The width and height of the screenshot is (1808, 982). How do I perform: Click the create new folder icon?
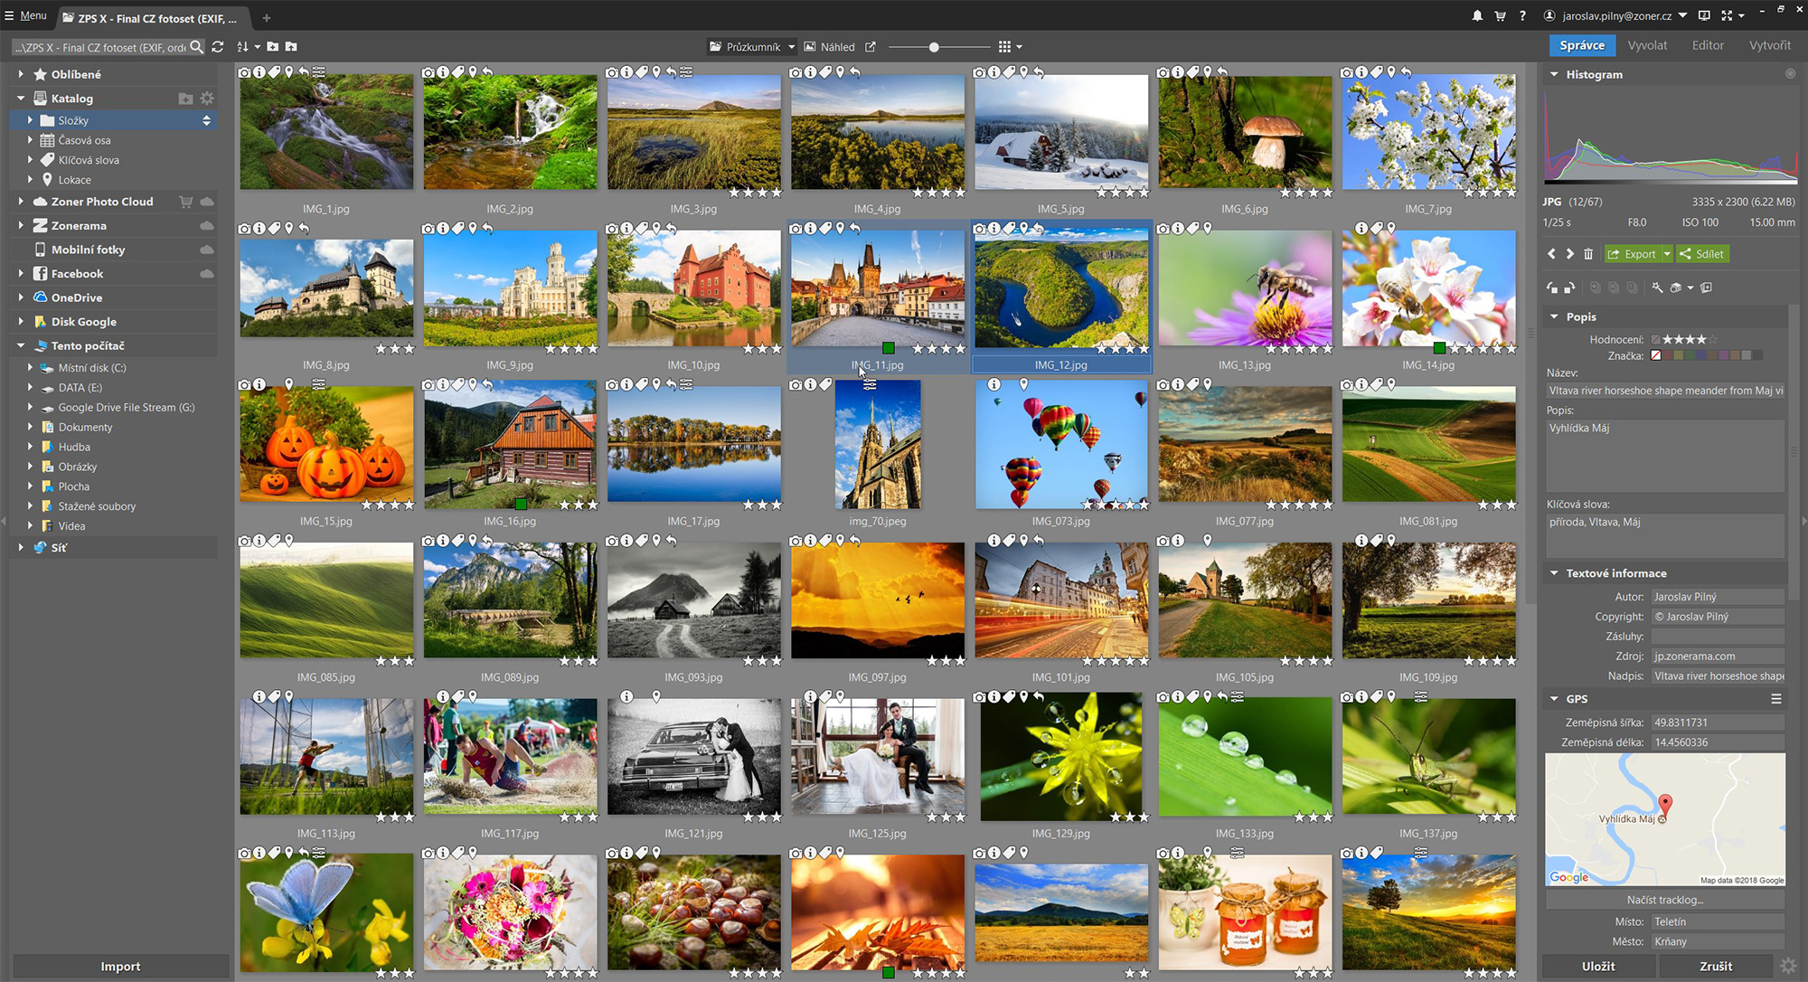click(273, 47)
